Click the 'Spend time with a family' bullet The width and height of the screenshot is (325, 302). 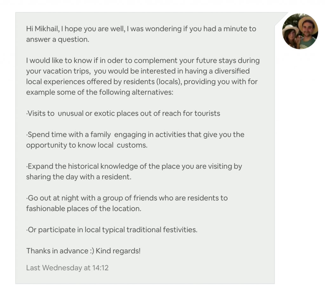click(135, 135)
